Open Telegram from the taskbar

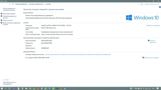pyautogui.click(x=49, y=88)
